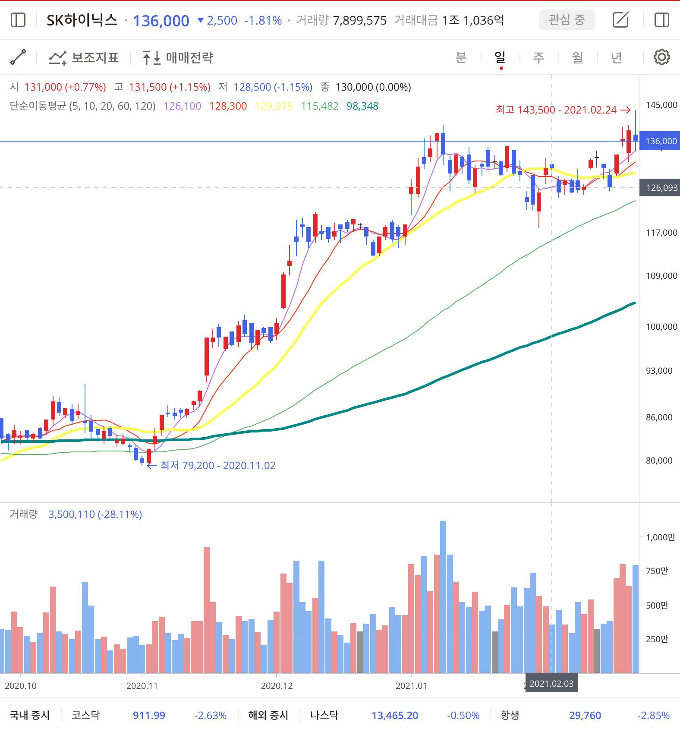Click the current price 136,000 in header
Screen dimensions: 680x732
[x=161, y=21]
